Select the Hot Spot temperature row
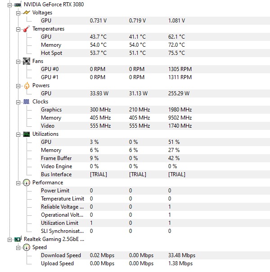Screen dimensions: 270x272 pos(51,53)
